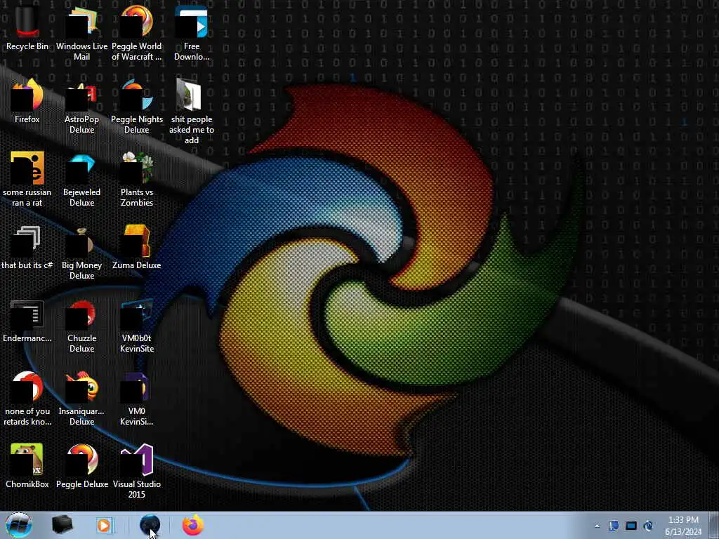Select the AstroPop Deluxe icon
The height and width of the screenshot is (539, 719).
click(x=81, y=107)
